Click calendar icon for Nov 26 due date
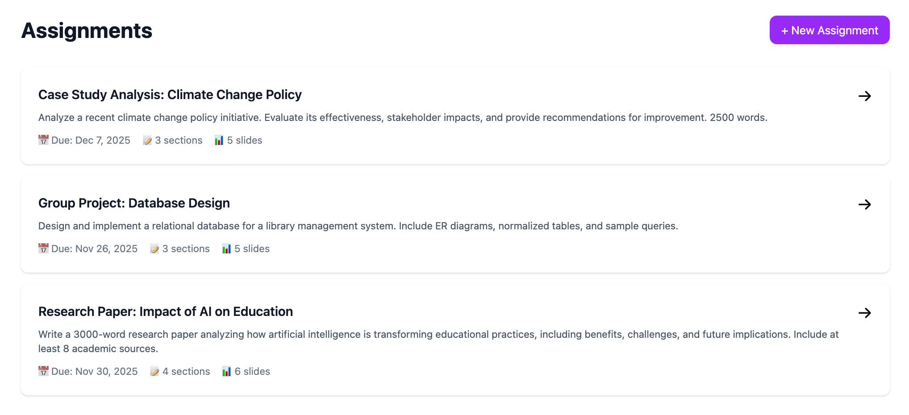Image resolution: width=909 pixels, height=415 pixels. (43, 249)
